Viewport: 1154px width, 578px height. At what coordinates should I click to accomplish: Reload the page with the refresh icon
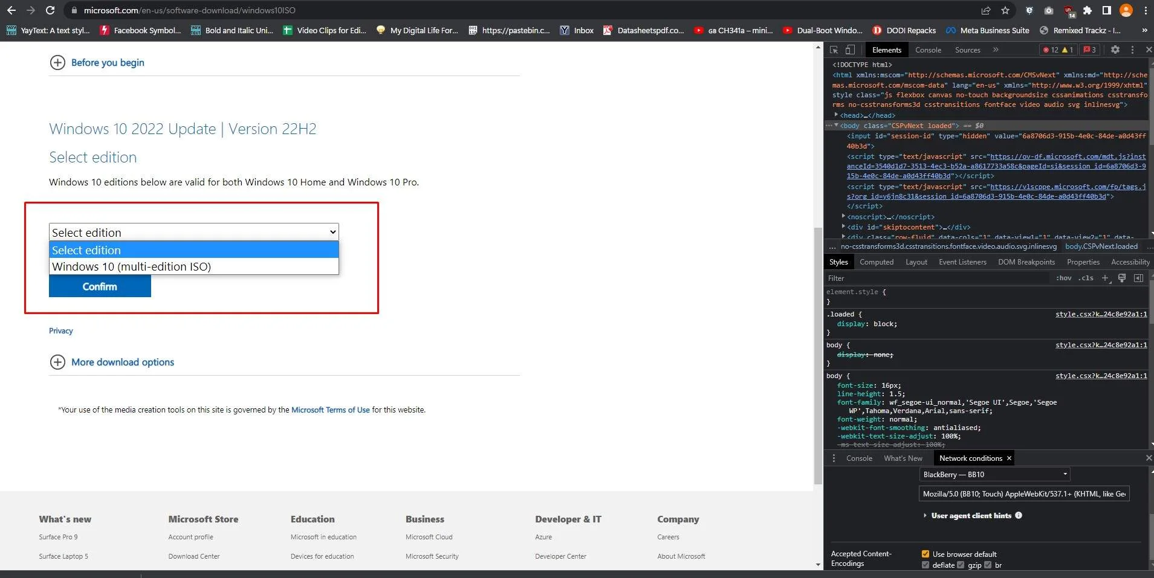[50, 10]
